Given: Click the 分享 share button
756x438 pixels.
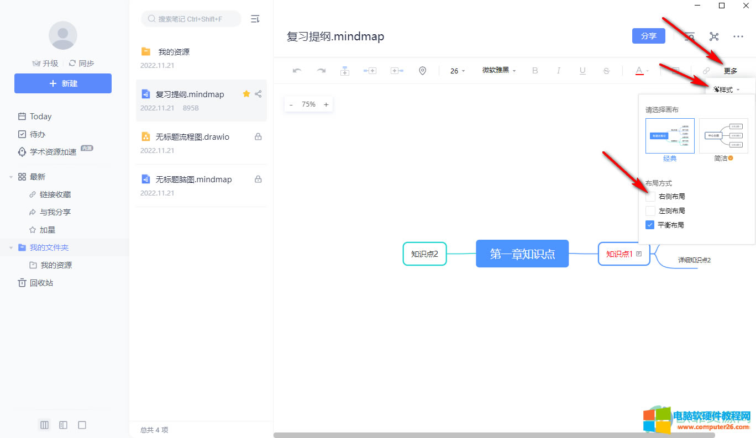Looking at the screenshot, I should (649, 36).
